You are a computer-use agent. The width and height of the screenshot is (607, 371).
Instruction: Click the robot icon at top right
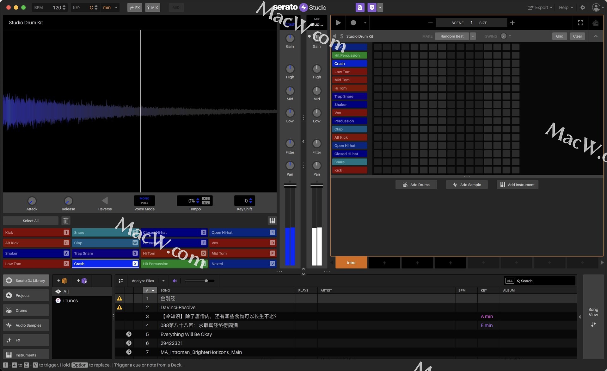[596, 23]
